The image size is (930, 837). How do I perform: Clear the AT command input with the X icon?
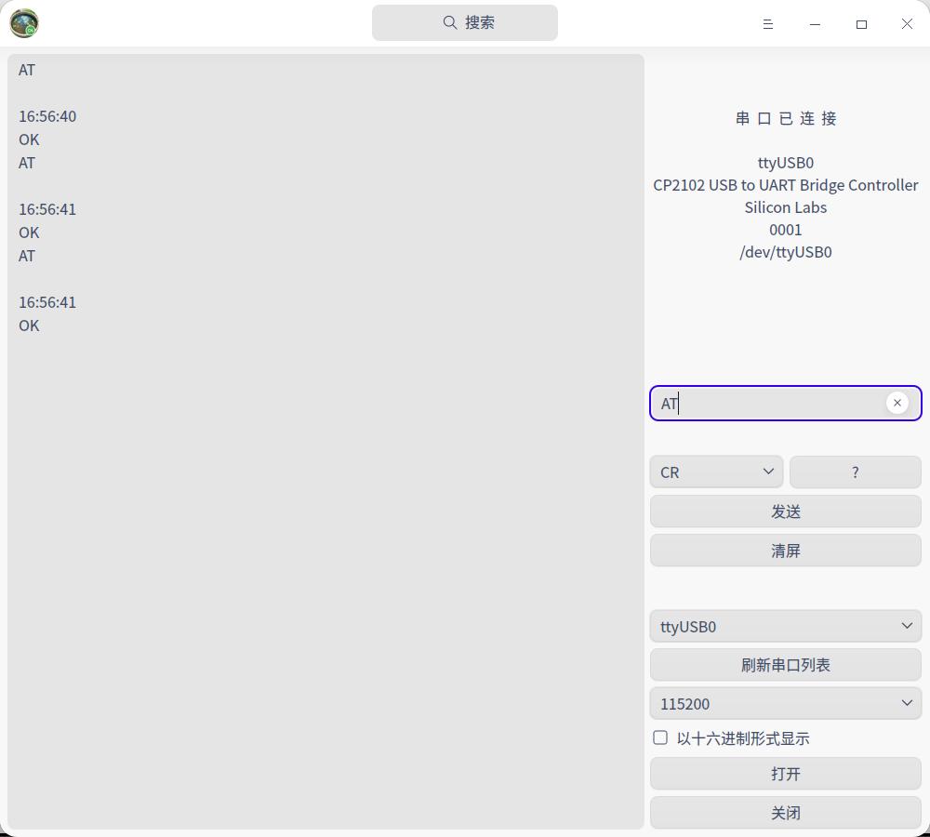pyautogui.click(x=897, y=403)
